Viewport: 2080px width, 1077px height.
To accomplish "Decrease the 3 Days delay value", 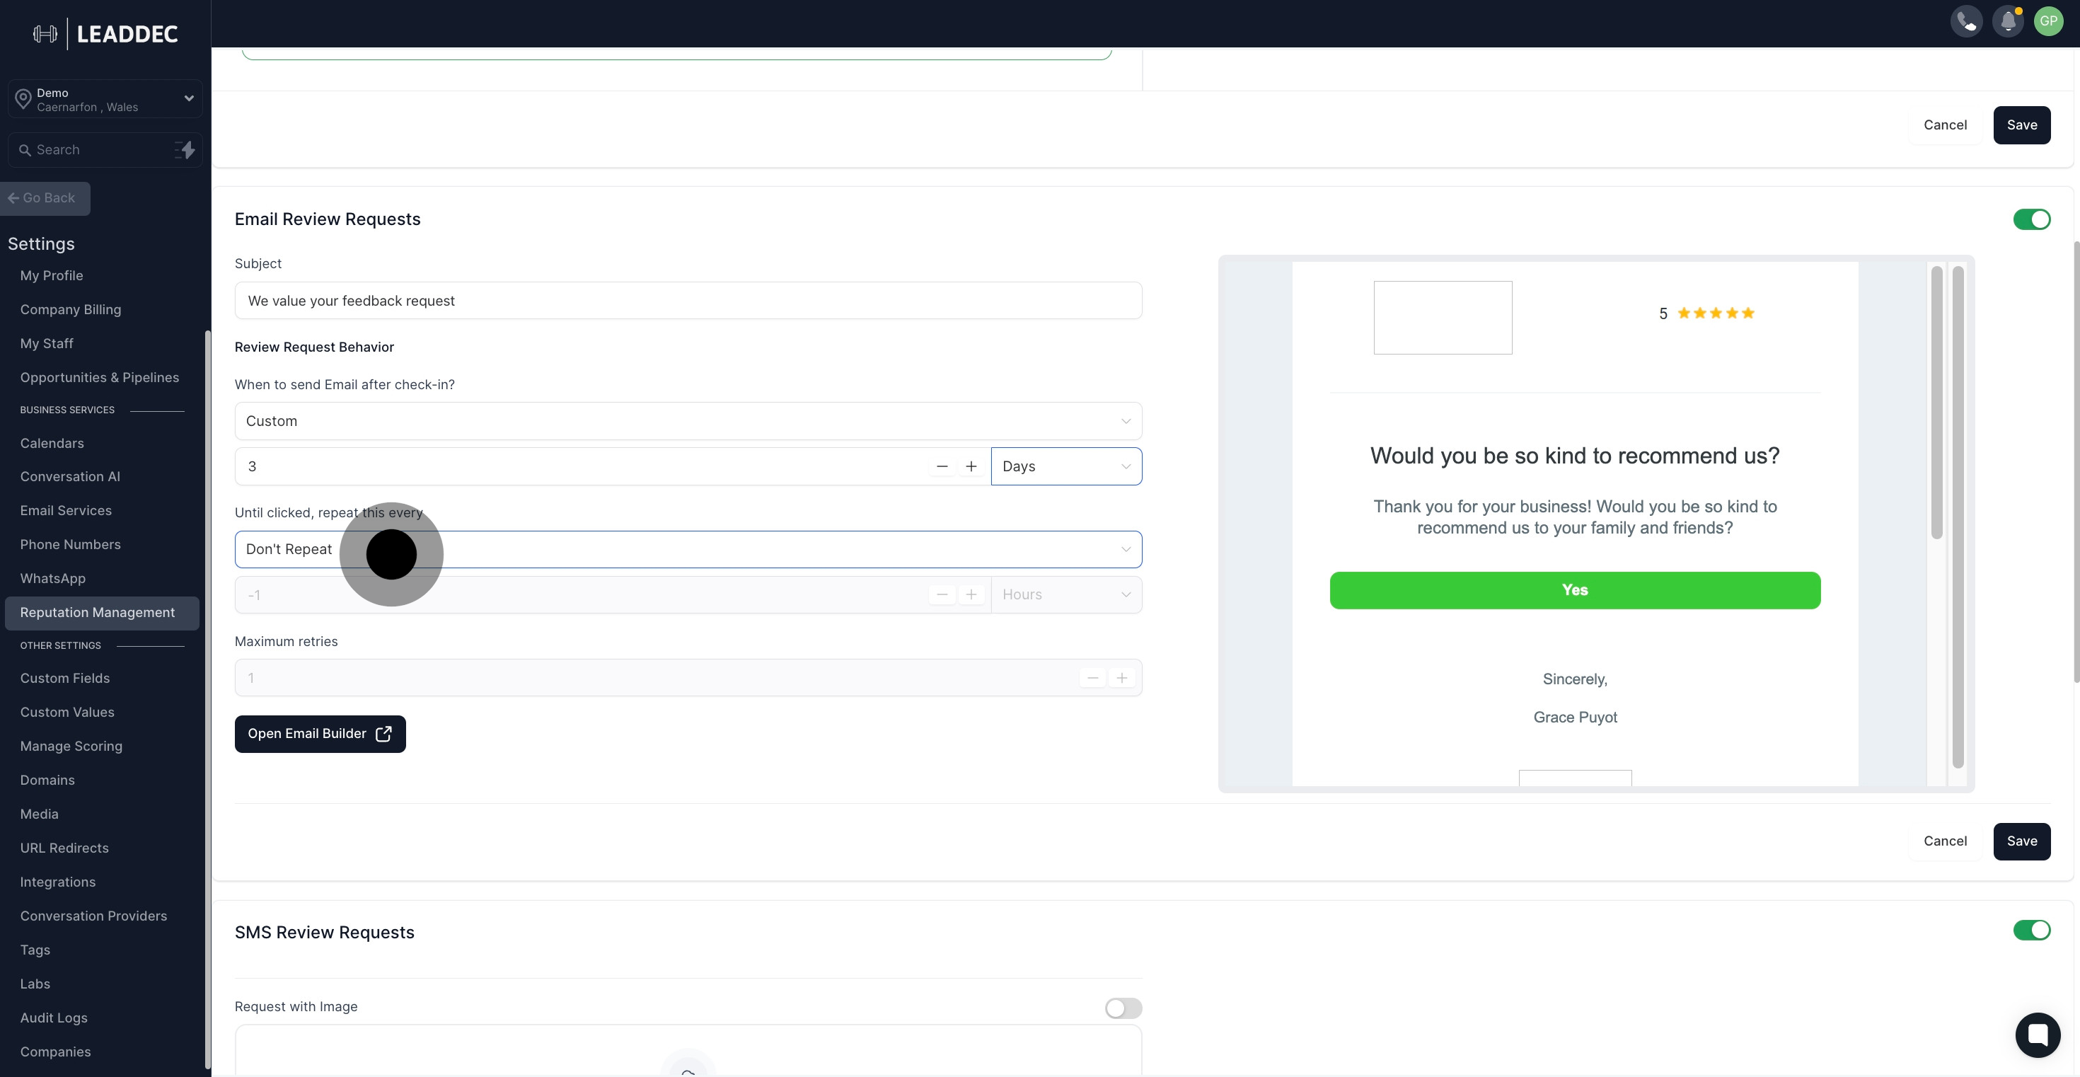I will pyautogui.click(x=942, y=466).
